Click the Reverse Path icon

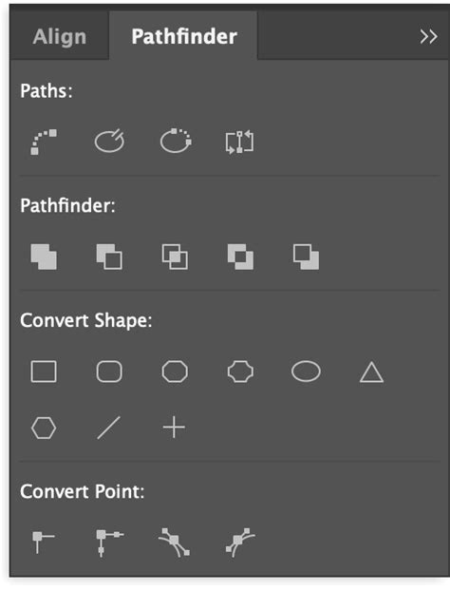(x=239, y=142)
